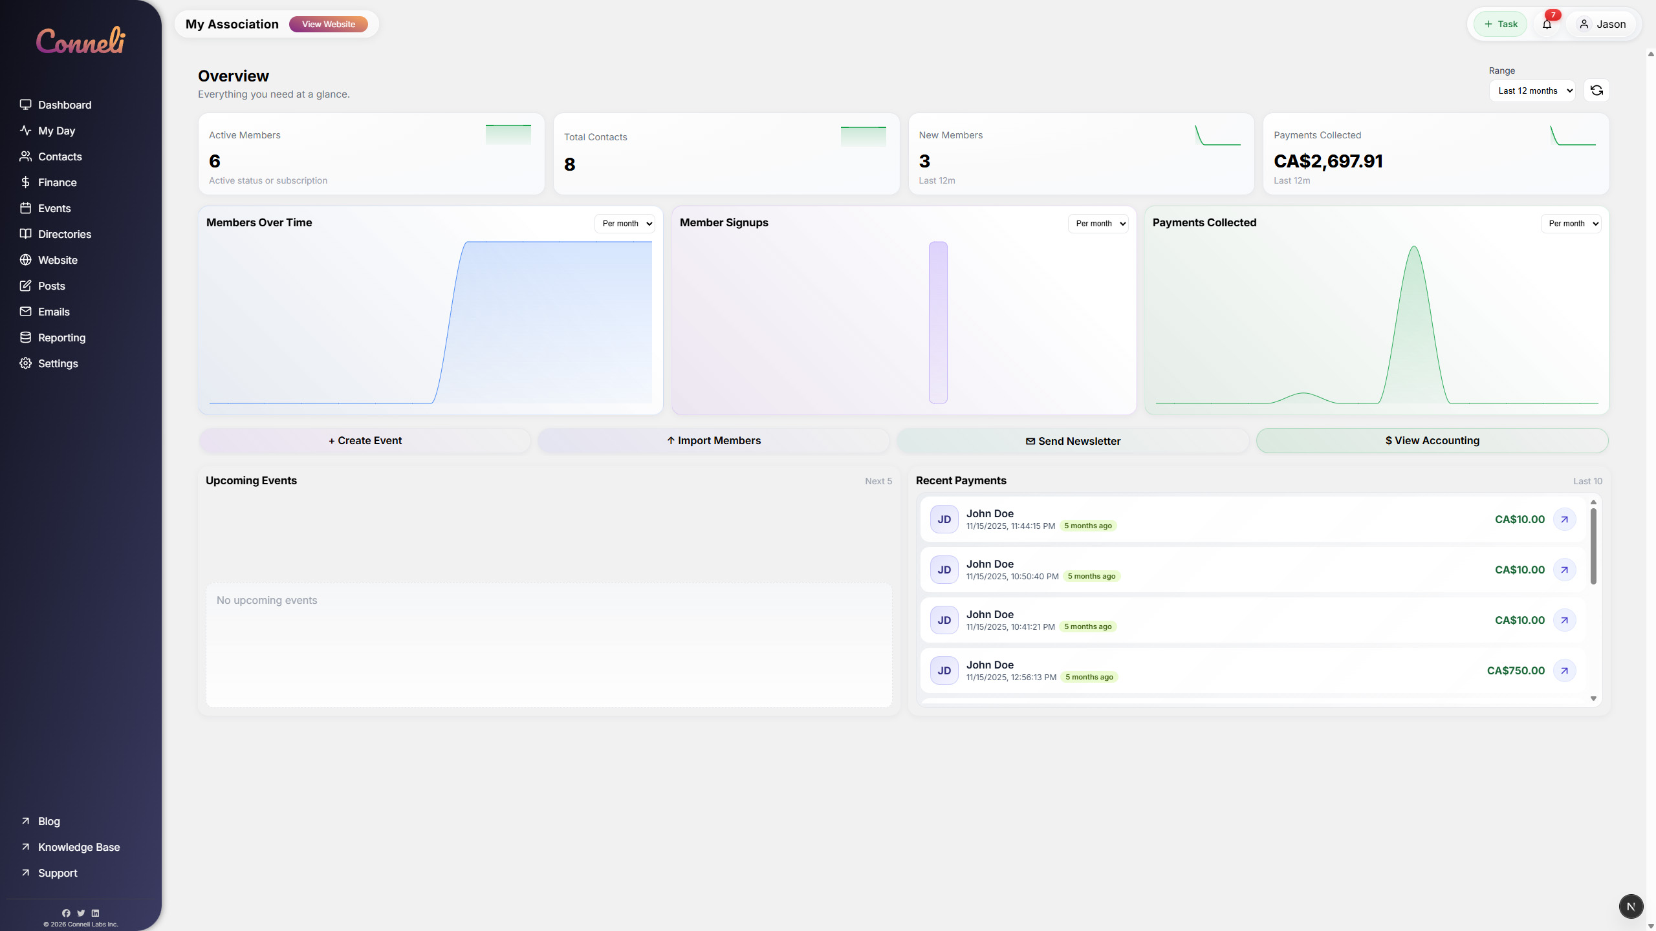Change Members Over Time interval dropdown

[x=624, y=223]
